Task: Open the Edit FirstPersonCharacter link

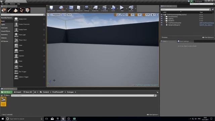Action: 207,23
